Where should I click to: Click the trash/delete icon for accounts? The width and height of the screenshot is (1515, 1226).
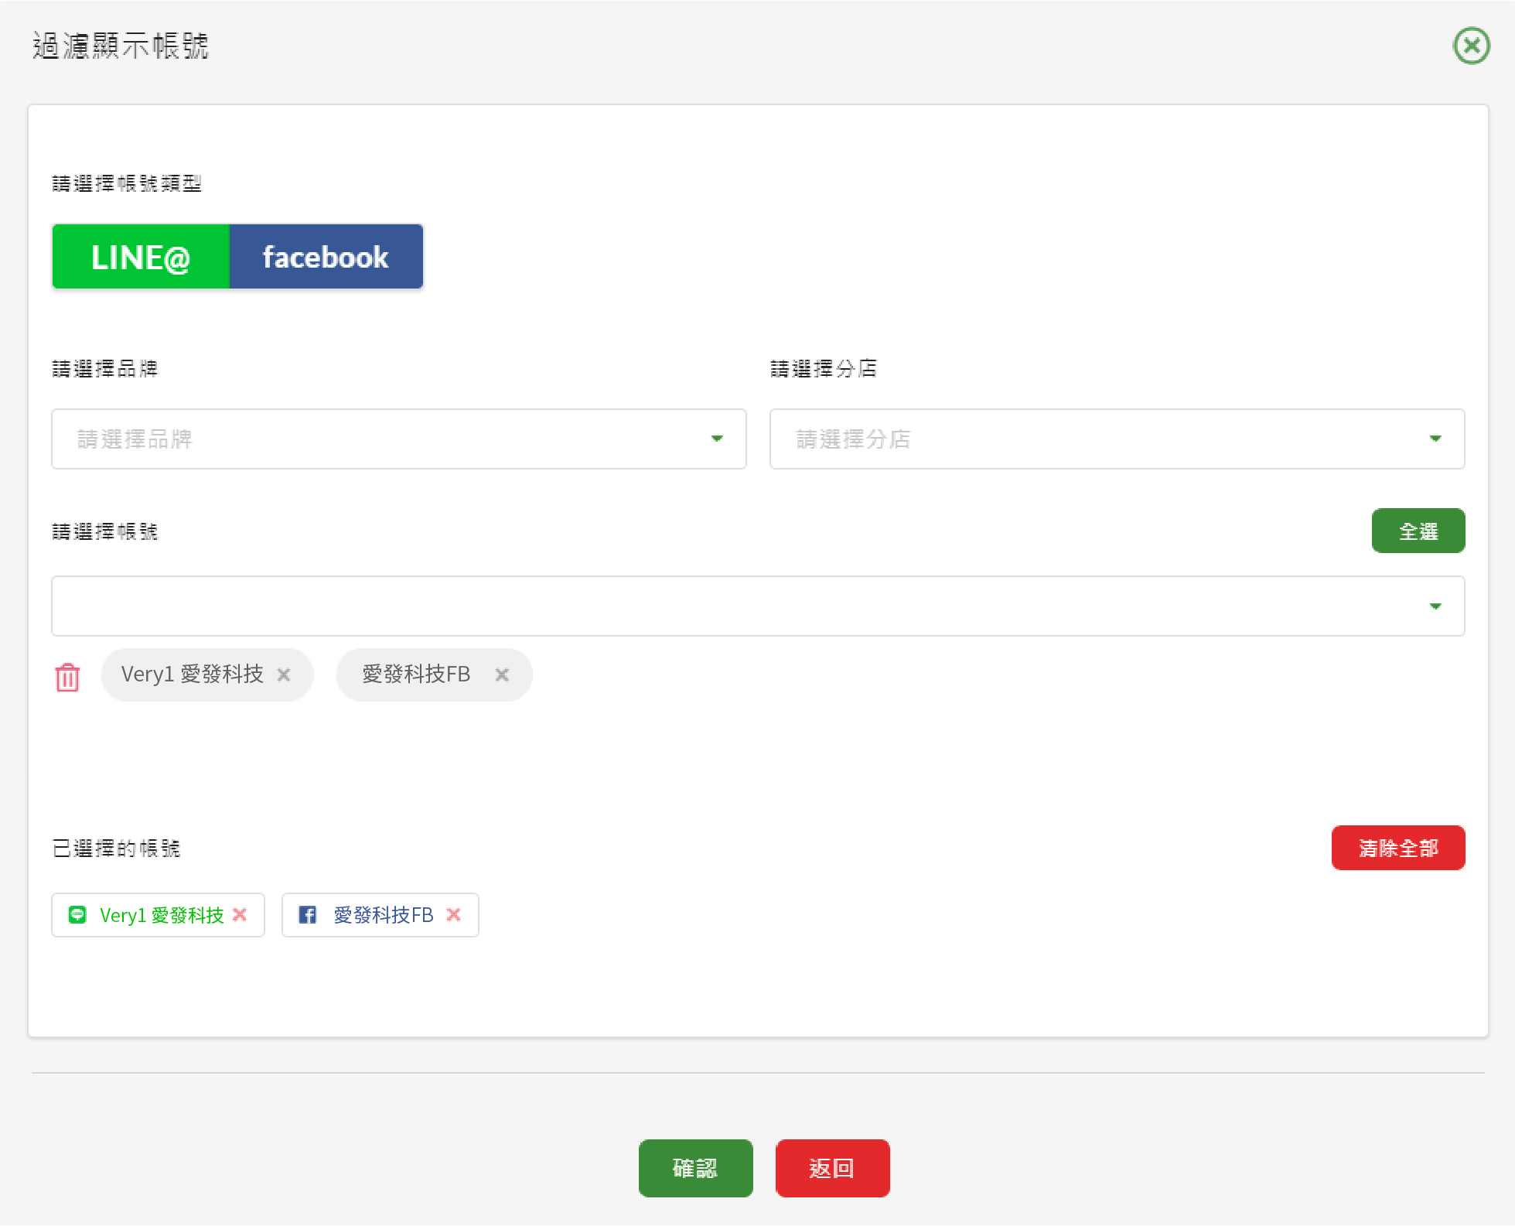(67, 675)
